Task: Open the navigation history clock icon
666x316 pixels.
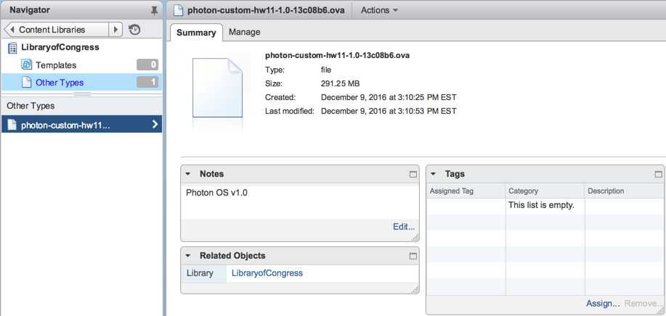Action: point(134,30)
